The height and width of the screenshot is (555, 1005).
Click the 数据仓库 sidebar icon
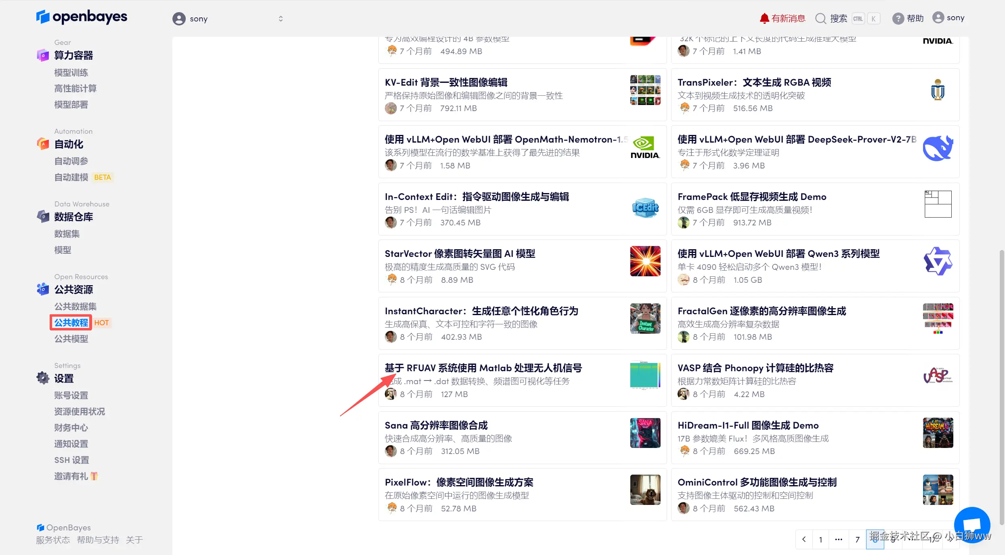point(43,217)
